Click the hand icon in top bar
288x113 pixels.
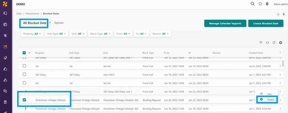[267, 4]
